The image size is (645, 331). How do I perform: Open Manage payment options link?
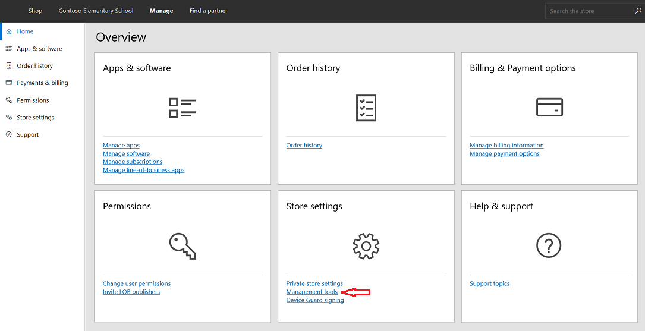[x=504, y=154]
